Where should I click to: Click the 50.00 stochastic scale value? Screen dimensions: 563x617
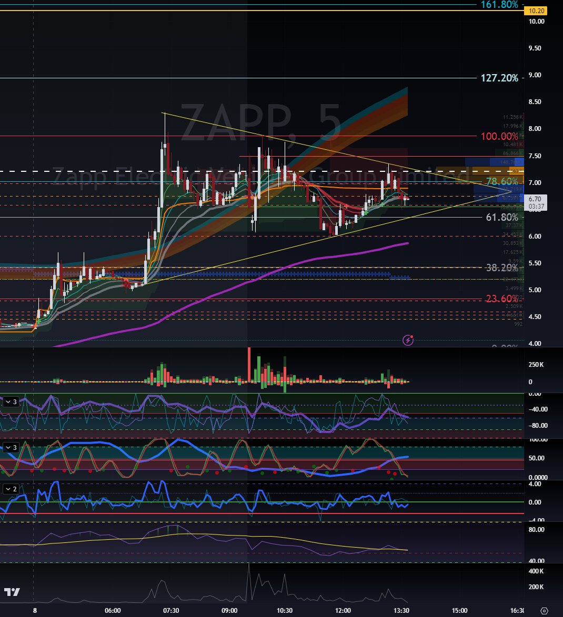pyautogui.click(x=536, y=458)
